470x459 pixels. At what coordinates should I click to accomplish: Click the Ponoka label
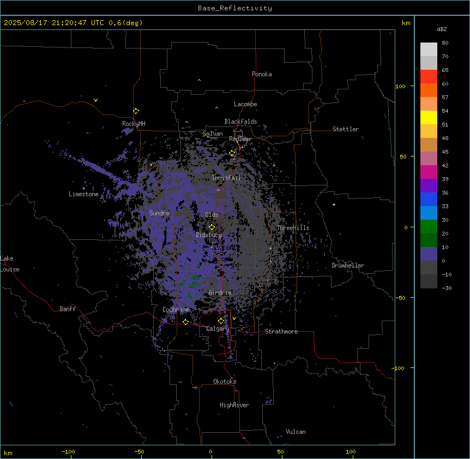(262, 74)
